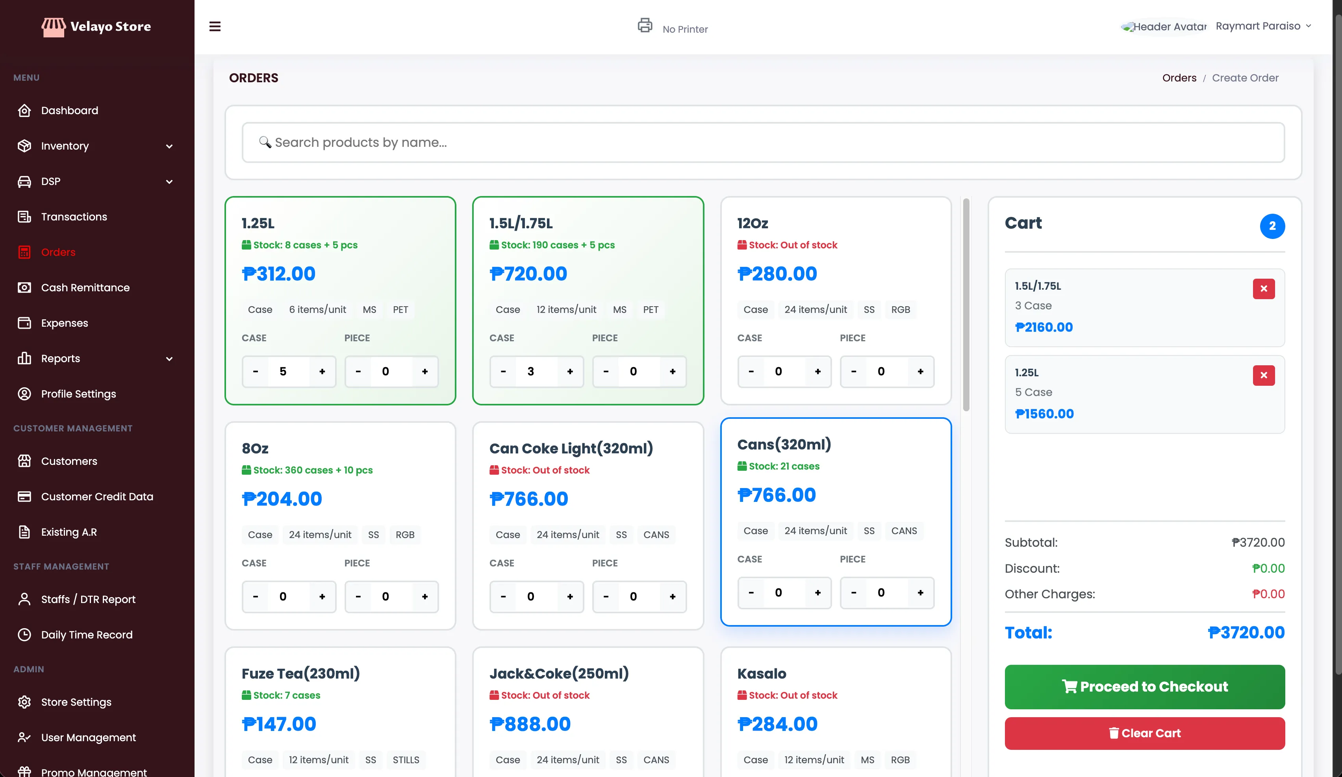Click the Inventory box icon
1342x777 pixels.
click(24, 146)
